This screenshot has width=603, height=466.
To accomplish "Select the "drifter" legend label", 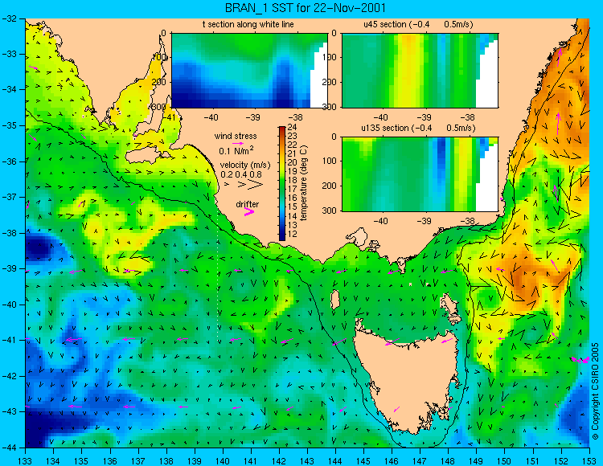I will [248, 204].
